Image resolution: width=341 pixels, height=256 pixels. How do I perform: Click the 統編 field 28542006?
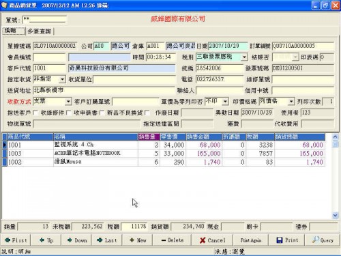click(220, 68)
